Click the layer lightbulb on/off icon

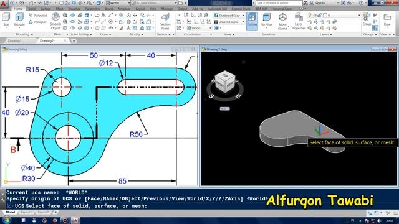310,15
